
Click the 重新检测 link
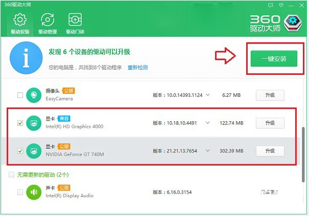pos(137,67)
